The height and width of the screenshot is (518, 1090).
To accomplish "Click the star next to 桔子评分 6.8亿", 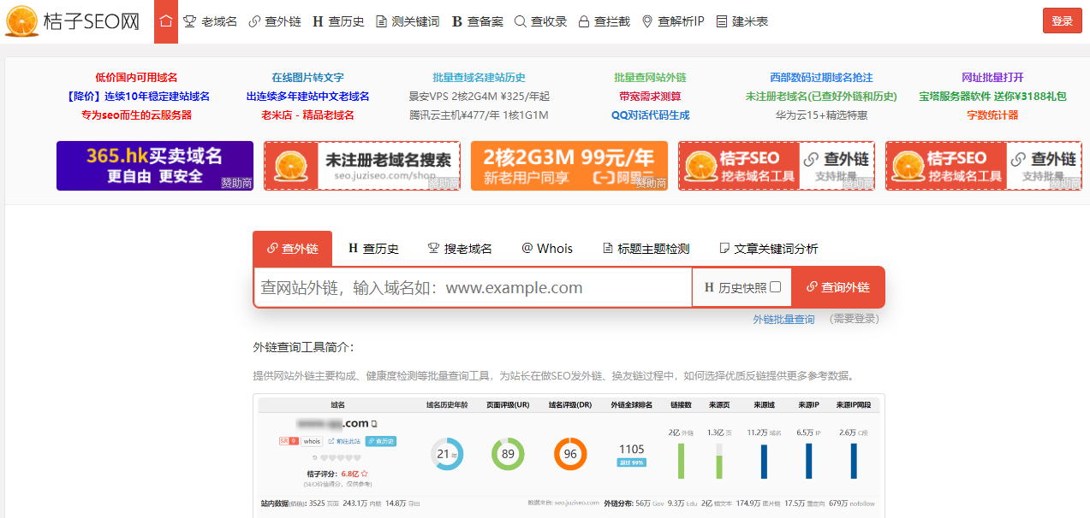I will click(x=364, y=473).
